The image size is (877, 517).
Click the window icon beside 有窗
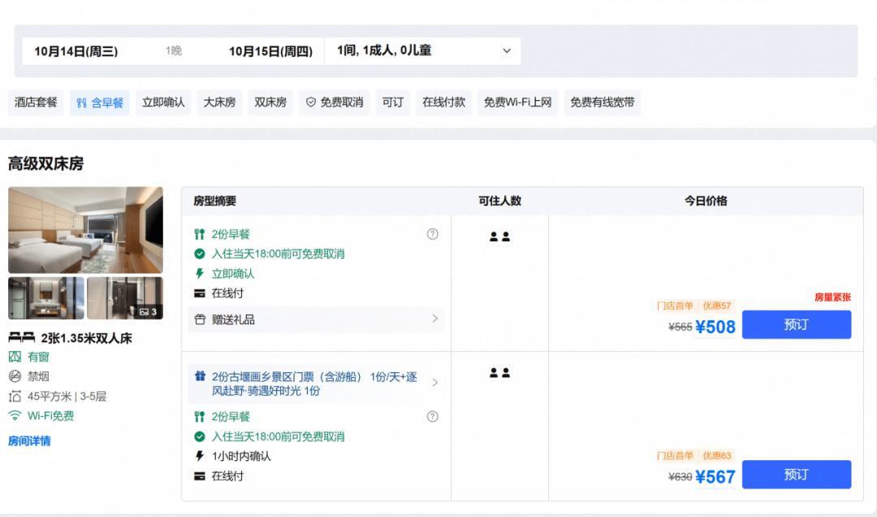pyautogui.click(x=15, y=357)
